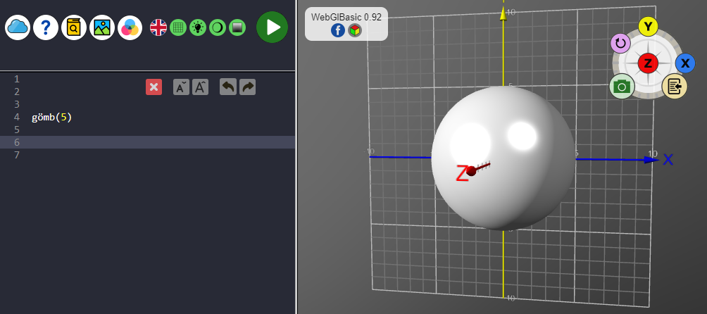Redo the last edit
Viewport: 707px width, 314px height.
[247, 87]
